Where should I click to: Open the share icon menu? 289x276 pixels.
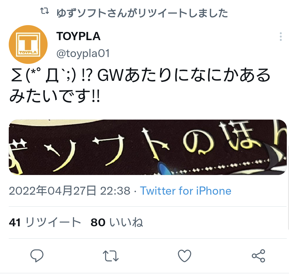(x=258, y=256)
